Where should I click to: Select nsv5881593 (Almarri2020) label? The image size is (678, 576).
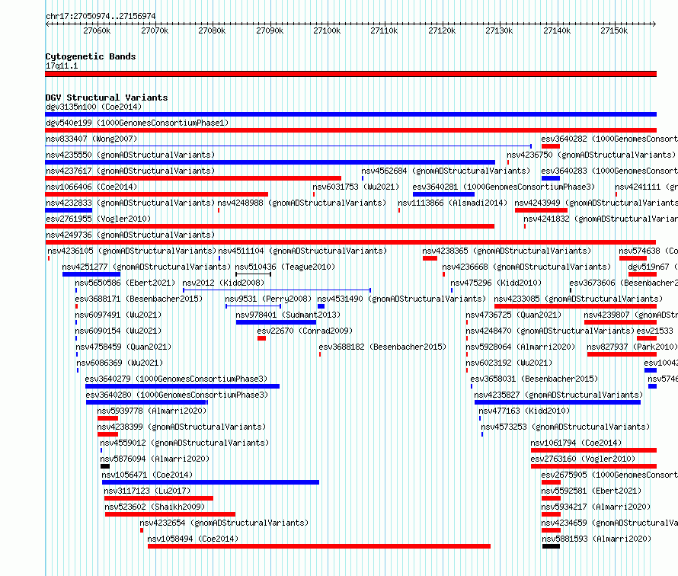[596, 539]
